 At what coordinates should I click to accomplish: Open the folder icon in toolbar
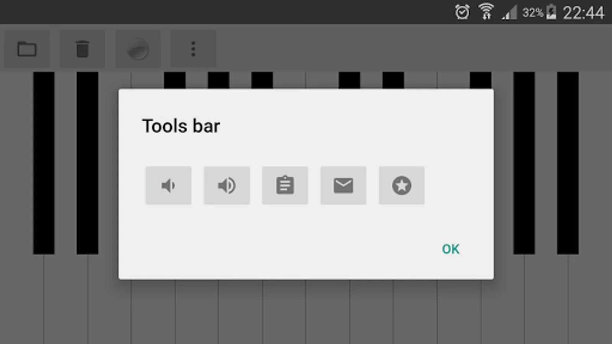coord(27,49)
